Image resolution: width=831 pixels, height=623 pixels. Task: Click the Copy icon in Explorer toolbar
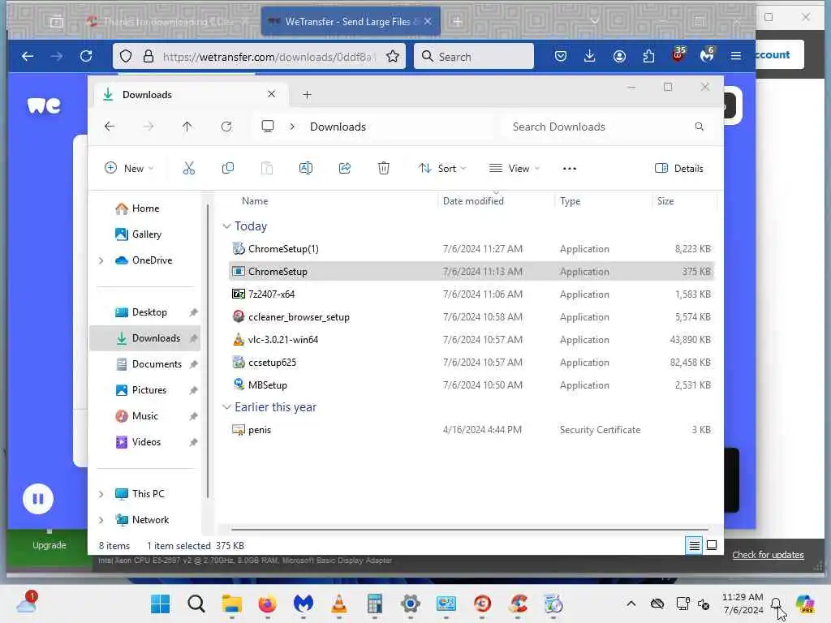(228, 169)
